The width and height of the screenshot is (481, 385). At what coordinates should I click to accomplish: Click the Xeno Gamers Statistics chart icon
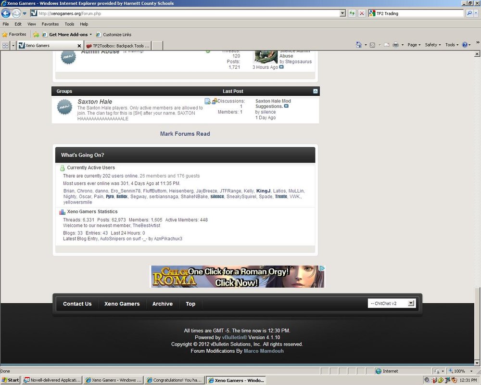pyautogui.click(x=62, y=212)
